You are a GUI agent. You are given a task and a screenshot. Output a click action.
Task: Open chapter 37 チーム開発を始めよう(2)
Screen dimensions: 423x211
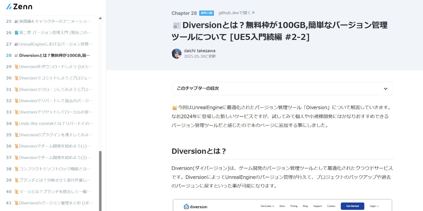(48, 157)
